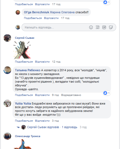The width and height of the screenshot is (120, 149).
Task: Open the GIF picker in reply box
Action: pyautogui.click(x=104, y=27)
